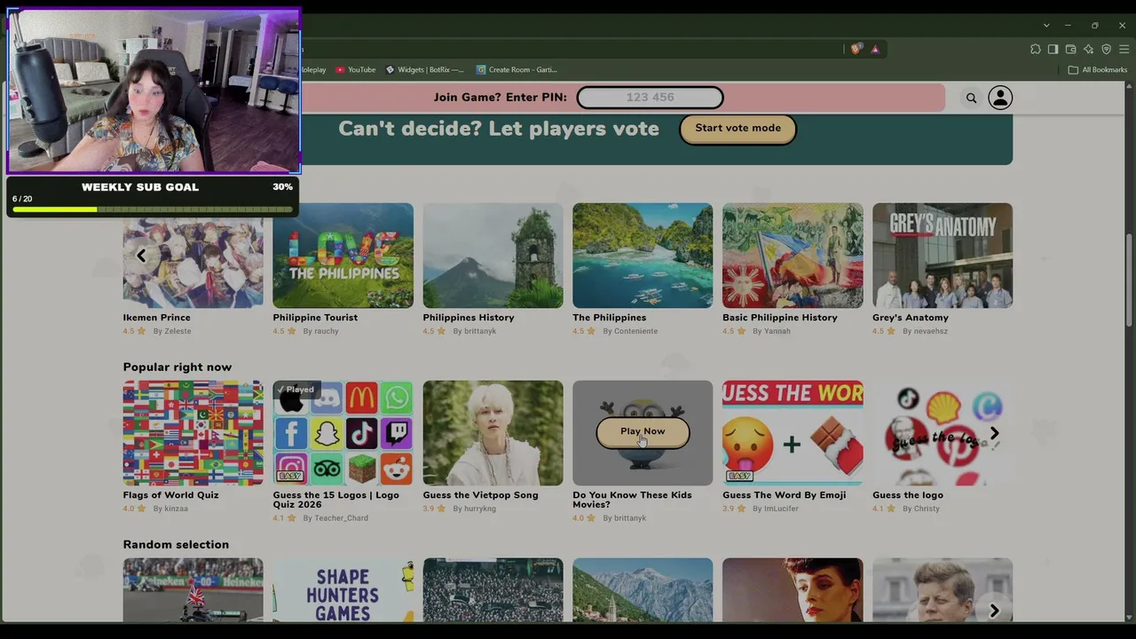Open the Philippine Tourist quiz thumbnail
1136x639 pixels.
pos(343,256)
